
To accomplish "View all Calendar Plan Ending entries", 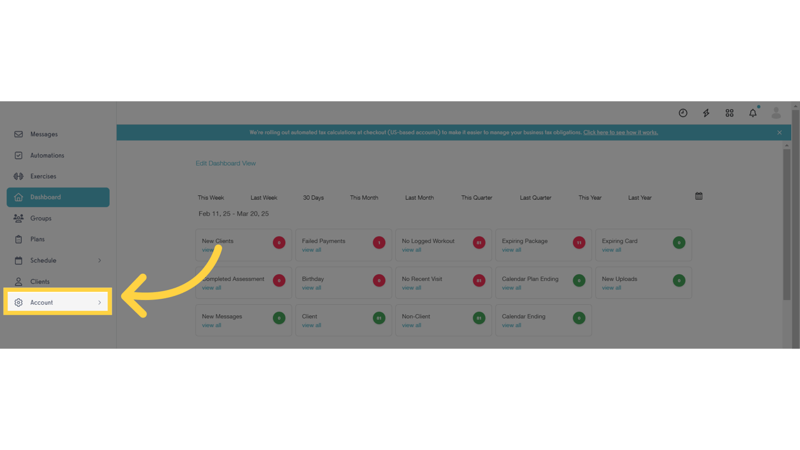I will pos(511,288).
